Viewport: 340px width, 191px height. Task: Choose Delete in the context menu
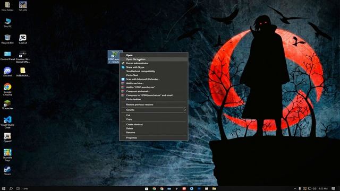coord(154,128)
